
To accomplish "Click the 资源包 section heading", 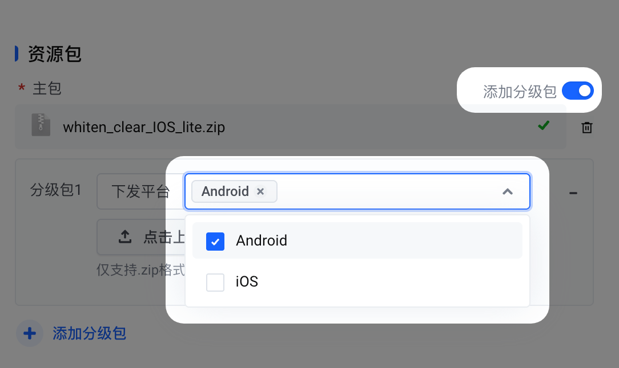I will pyautogui.click(x=54, y=54).
